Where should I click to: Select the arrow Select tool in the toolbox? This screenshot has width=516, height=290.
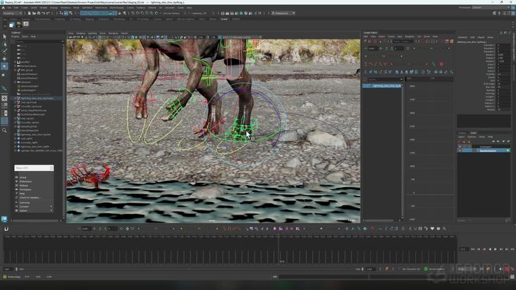(5, 37)
